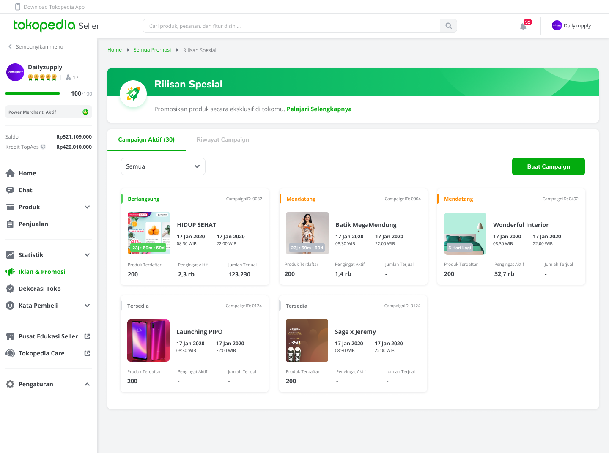Click the Power Merchant green badge icon
The height and width of the screenshot is (453, 609).
[85, 112]
